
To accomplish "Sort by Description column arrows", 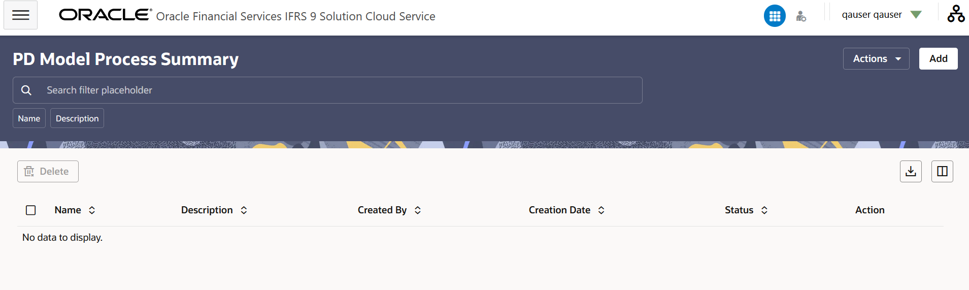I will [244, 210].
